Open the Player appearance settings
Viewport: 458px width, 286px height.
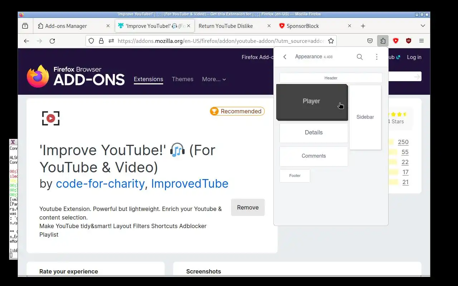[312, 102]
